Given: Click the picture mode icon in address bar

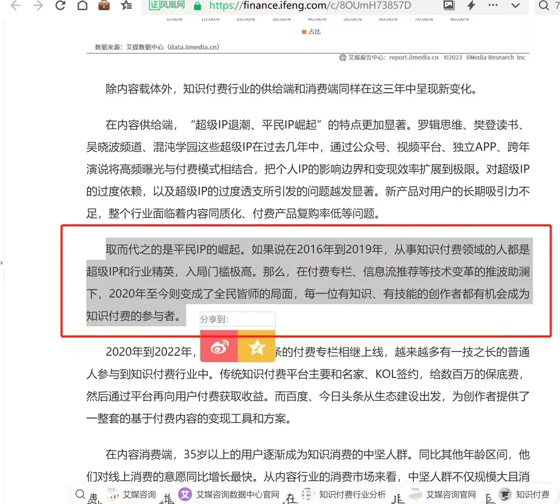Looking at the screenshot, I should point(449,6).
